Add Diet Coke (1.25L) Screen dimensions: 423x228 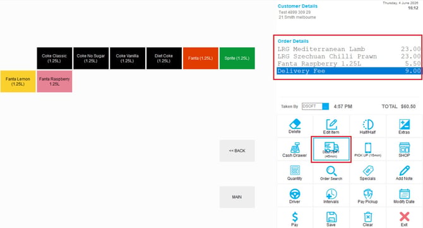pyautogui.click(x=164, y=58)
